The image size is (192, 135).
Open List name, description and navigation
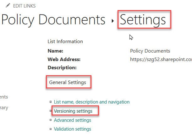pos(92,102)
